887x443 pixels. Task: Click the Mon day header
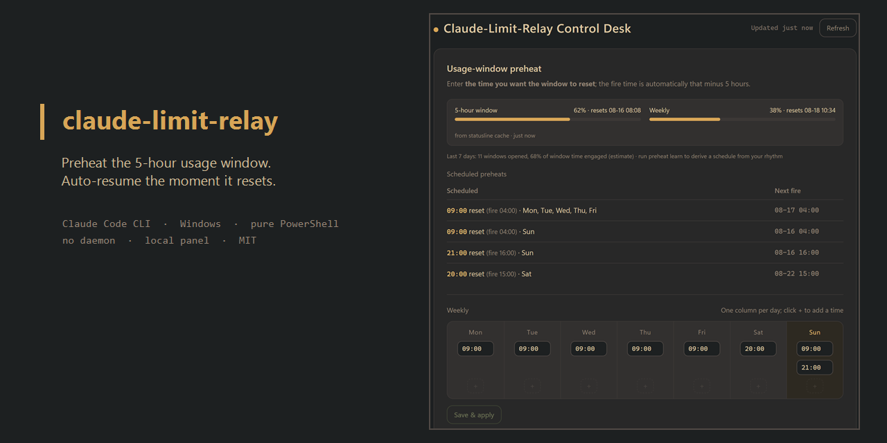475,332
